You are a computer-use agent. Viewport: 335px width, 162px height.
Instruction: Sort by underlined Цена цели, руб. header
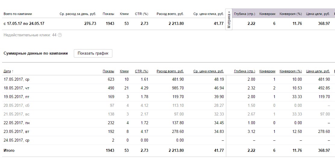click(318, 71)
